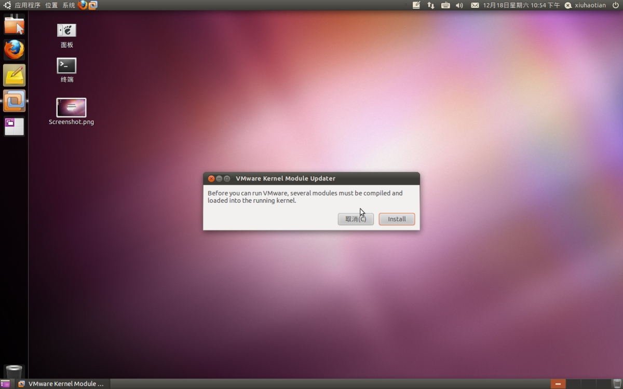
Task: Open the yellow notes app in the dock
Action: click(x=14, y=75)
